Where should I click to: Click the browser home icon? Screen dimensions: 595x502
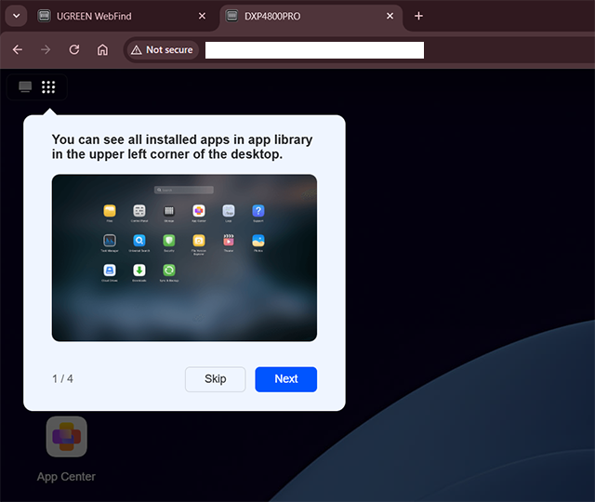tap(102, 50)
